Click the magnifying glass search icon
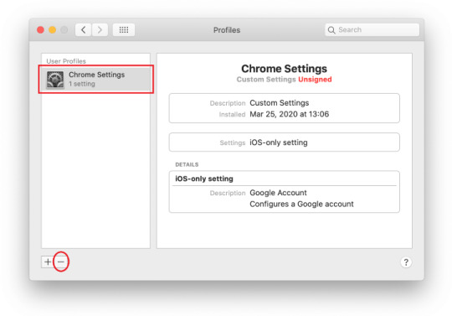The image size is (452, 316). tap(331, 30)
